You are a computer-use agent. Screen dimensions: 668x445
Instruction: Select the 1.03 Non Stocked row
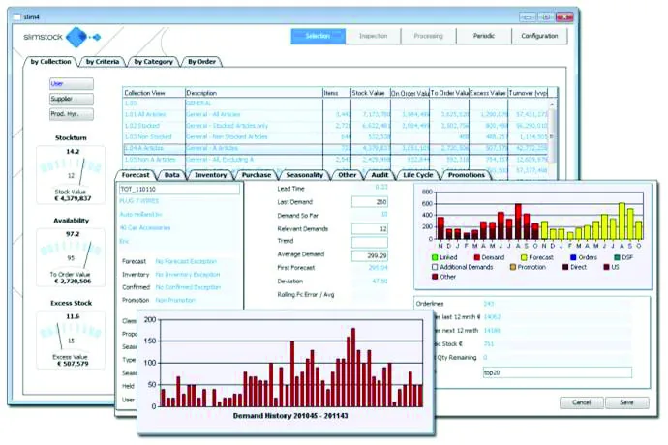(x=336, y=136)
